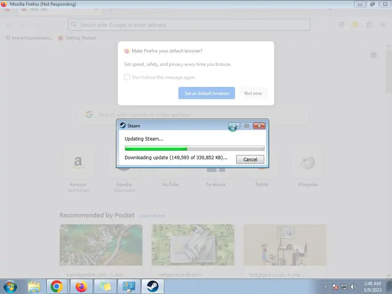392x294 pixels.
Task: Switch to Firefox taskbar button
Action: 82,286
